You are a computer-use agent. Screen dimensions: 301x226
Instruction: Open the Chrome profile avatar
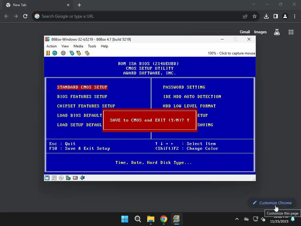pos(285,16)
